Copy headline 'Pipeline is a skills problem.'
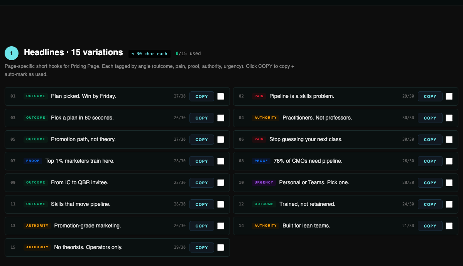 coord(430,96)
